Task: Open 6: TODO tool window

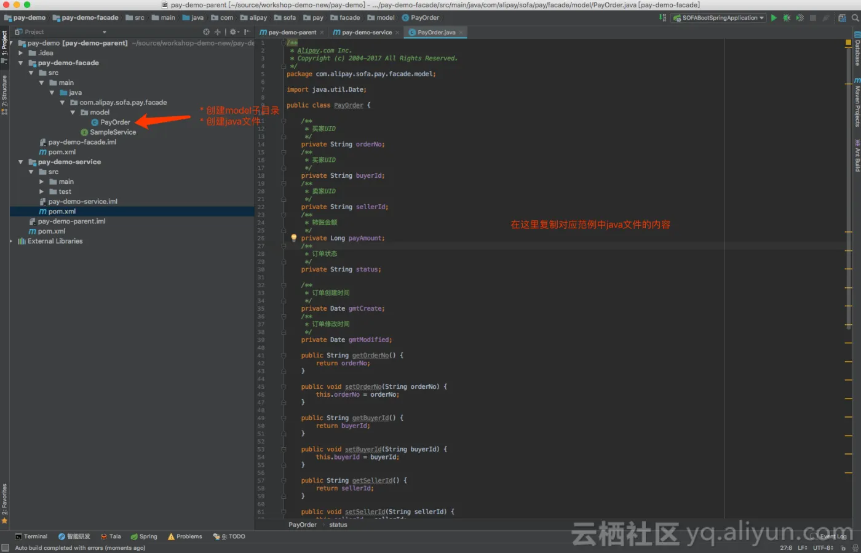Action: pos(229,536)
